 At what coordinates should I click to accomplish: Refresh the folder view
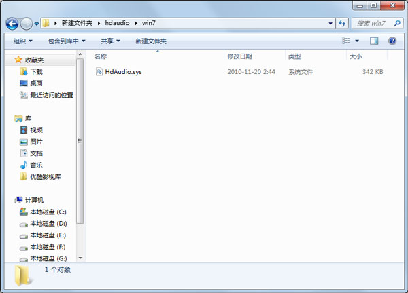[342, 23]
